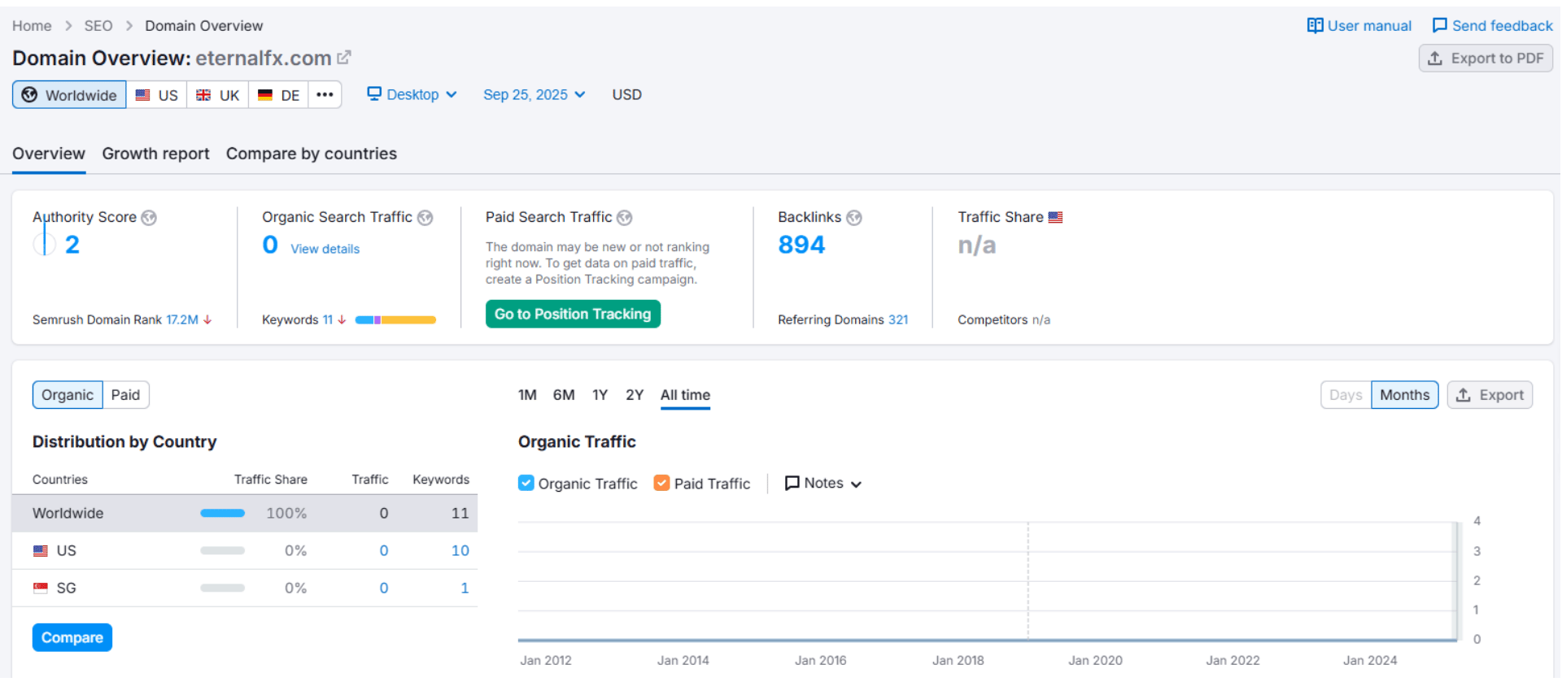Viewport: 1562px width, 699px height.
Task: Open the Growth report tab
Action: [x=155, y=154]
